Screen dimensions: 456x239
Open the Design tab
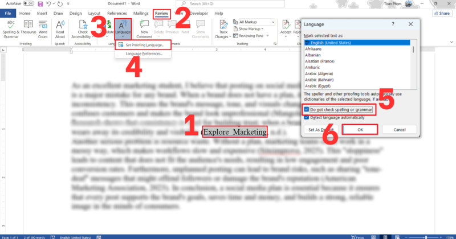[76, 13]
